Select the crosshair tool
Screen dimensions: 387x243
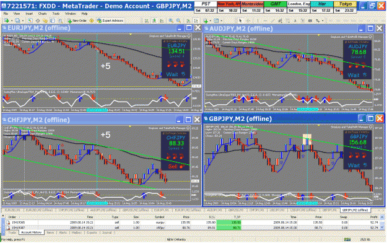(248, 20)
